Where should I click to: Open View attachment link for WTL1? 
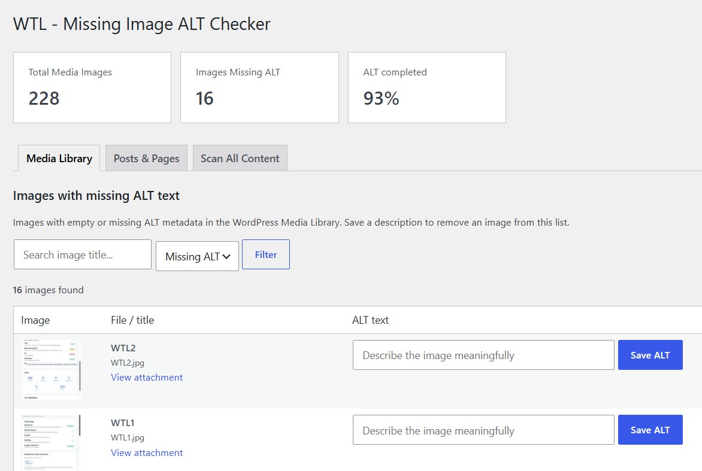[147, 452]
